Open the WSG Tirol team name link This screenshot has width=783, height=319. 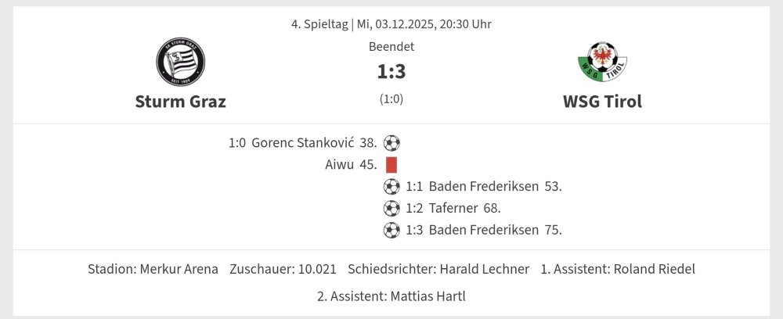pos(602,102)
